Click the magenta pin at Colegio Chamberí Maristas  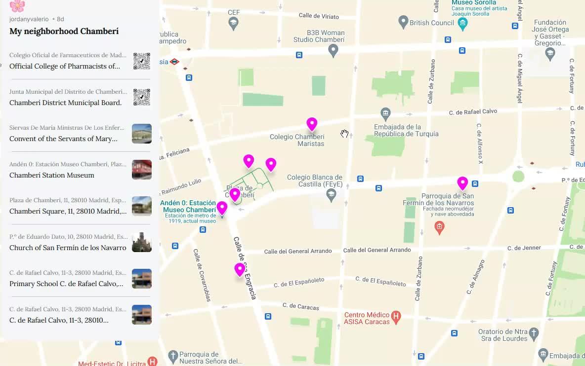[312, 124]
